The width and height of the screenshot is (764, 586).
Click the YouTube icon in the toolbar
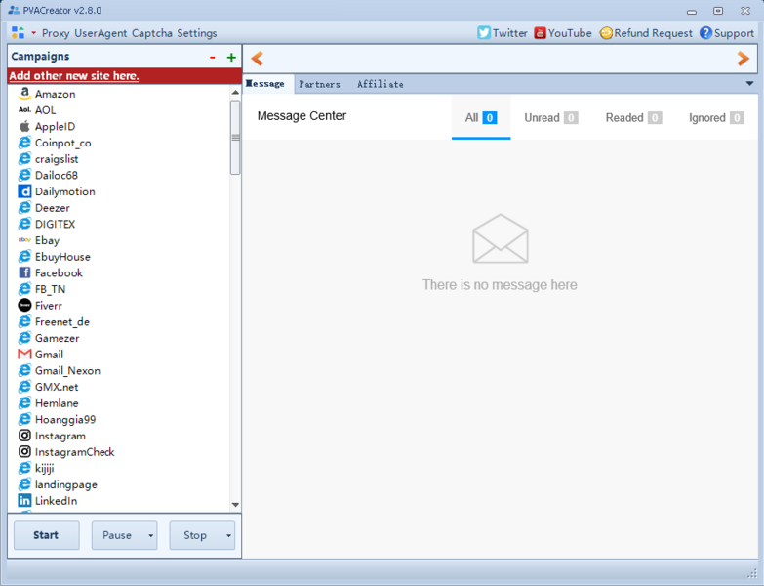click(540, 32)
